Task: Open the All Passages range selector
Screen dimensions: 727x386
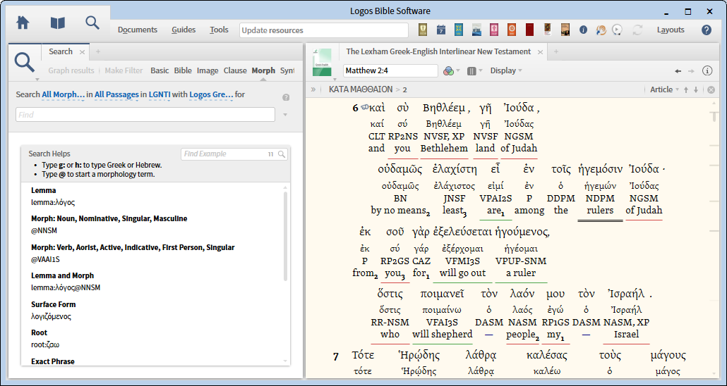Action: 116,94
